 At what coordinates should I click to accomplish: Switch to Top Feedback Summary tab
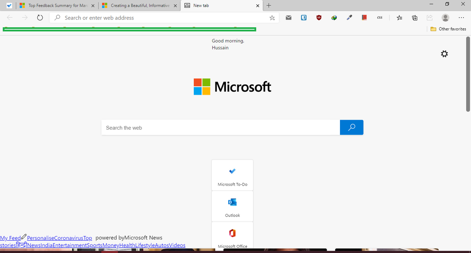pos(57,5)
